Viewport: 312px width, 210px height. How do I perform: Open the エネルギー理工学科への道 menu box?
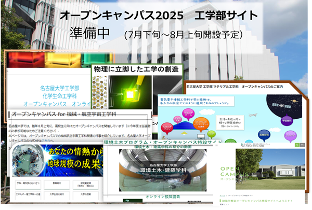click(x=28, y=195)
